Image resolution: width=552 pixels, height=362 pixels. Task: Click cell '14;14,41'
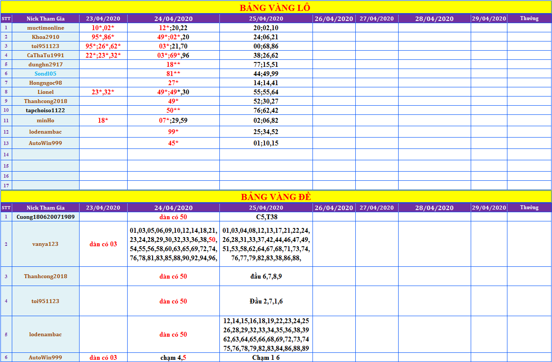click(266, 83)
